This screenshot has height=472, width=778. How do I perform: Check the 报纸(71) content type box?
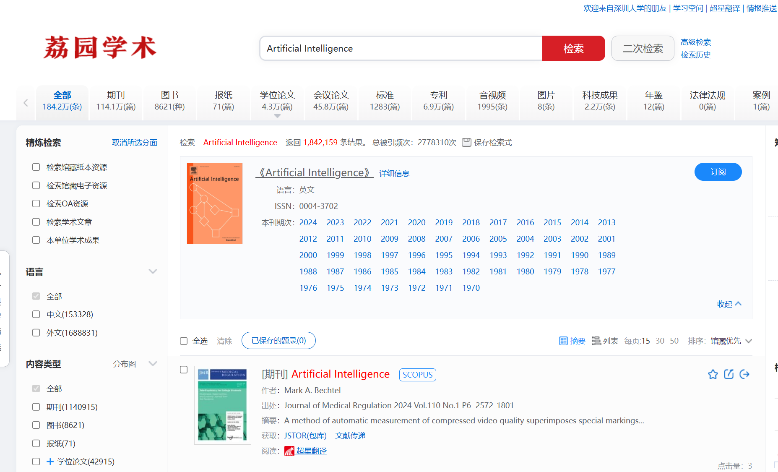coord(36,443)
